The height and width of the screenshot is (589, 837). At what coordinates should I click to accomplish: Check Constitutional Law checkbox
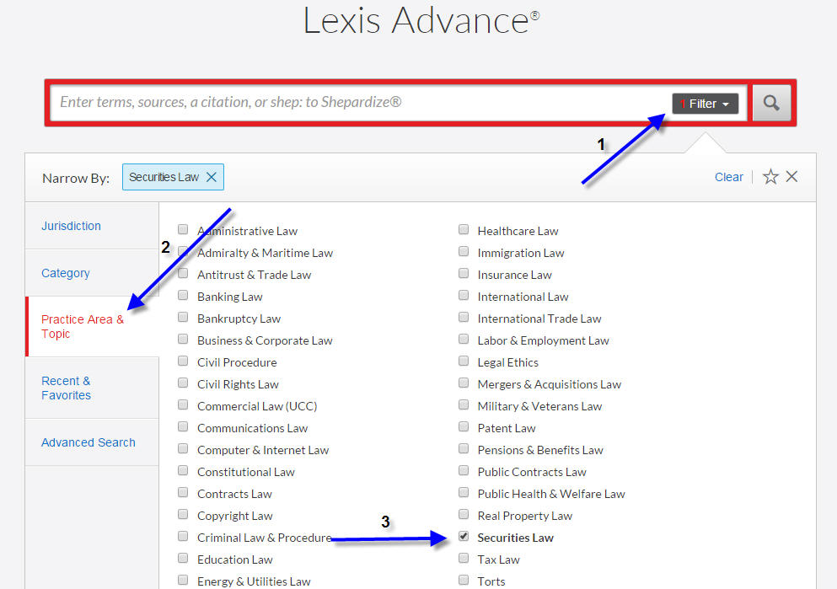[x=183, y=470]
